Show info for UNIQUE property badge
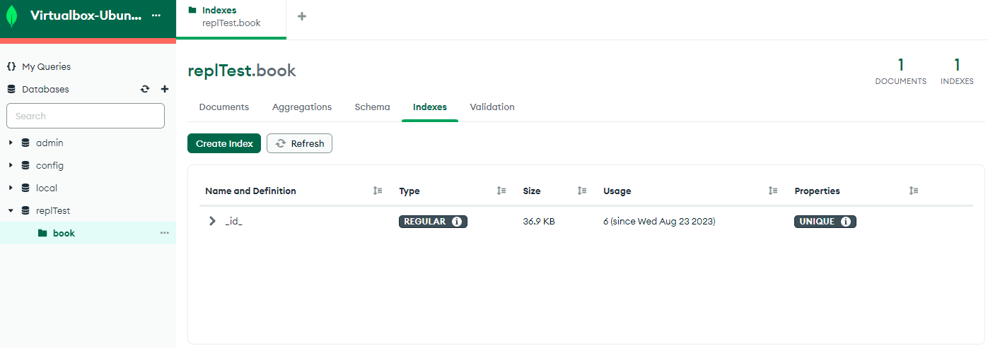Viewport: 988px width, 348px height. click(x=846, y=222)
